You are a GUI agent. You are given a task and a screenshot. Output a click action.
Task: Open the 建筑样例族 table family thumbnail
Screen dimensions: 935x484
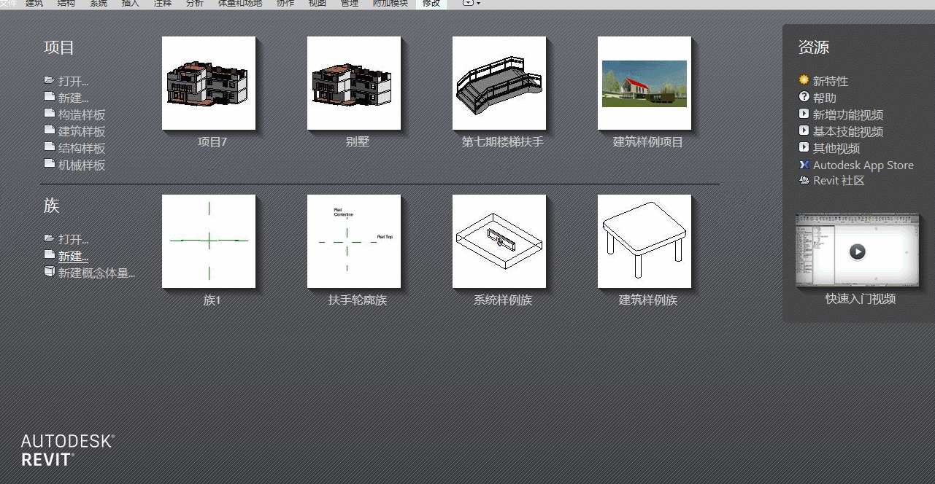click(645, 241)
